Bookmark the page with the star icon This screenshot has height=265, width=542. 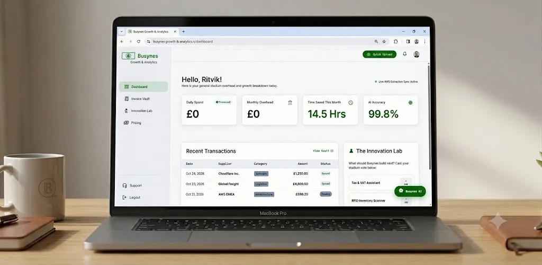coord(384,41)
